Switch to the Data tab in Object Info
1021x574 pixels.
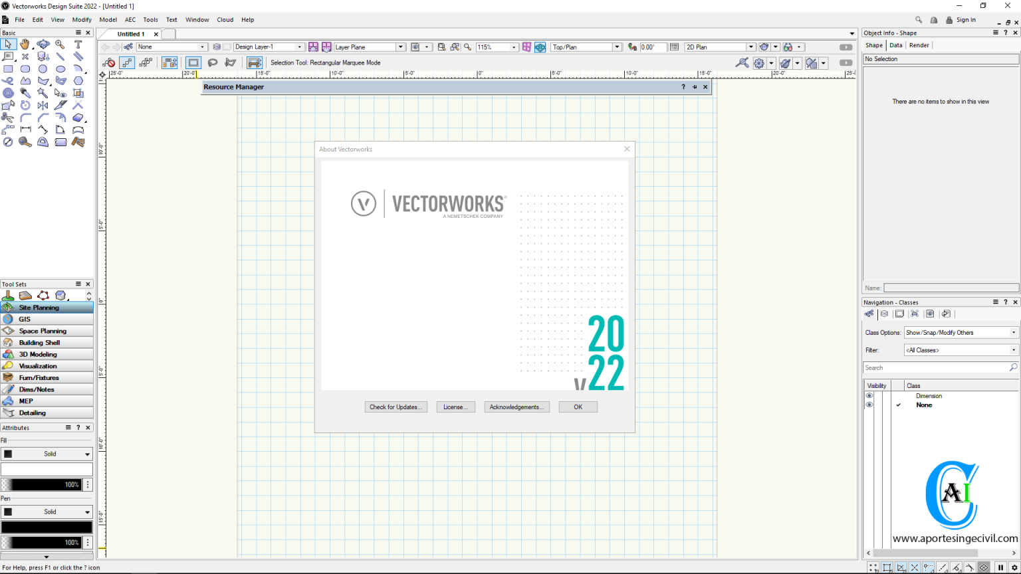(896, 45)
